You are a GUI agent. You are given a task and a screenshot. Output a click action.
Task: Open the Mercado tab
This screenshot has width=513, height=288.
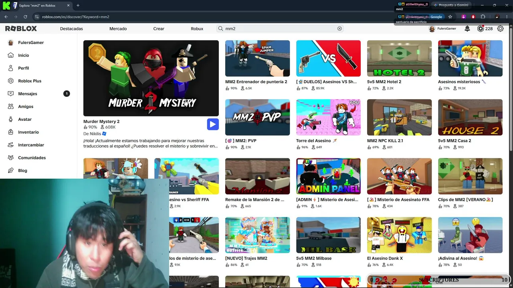(118, 29)
